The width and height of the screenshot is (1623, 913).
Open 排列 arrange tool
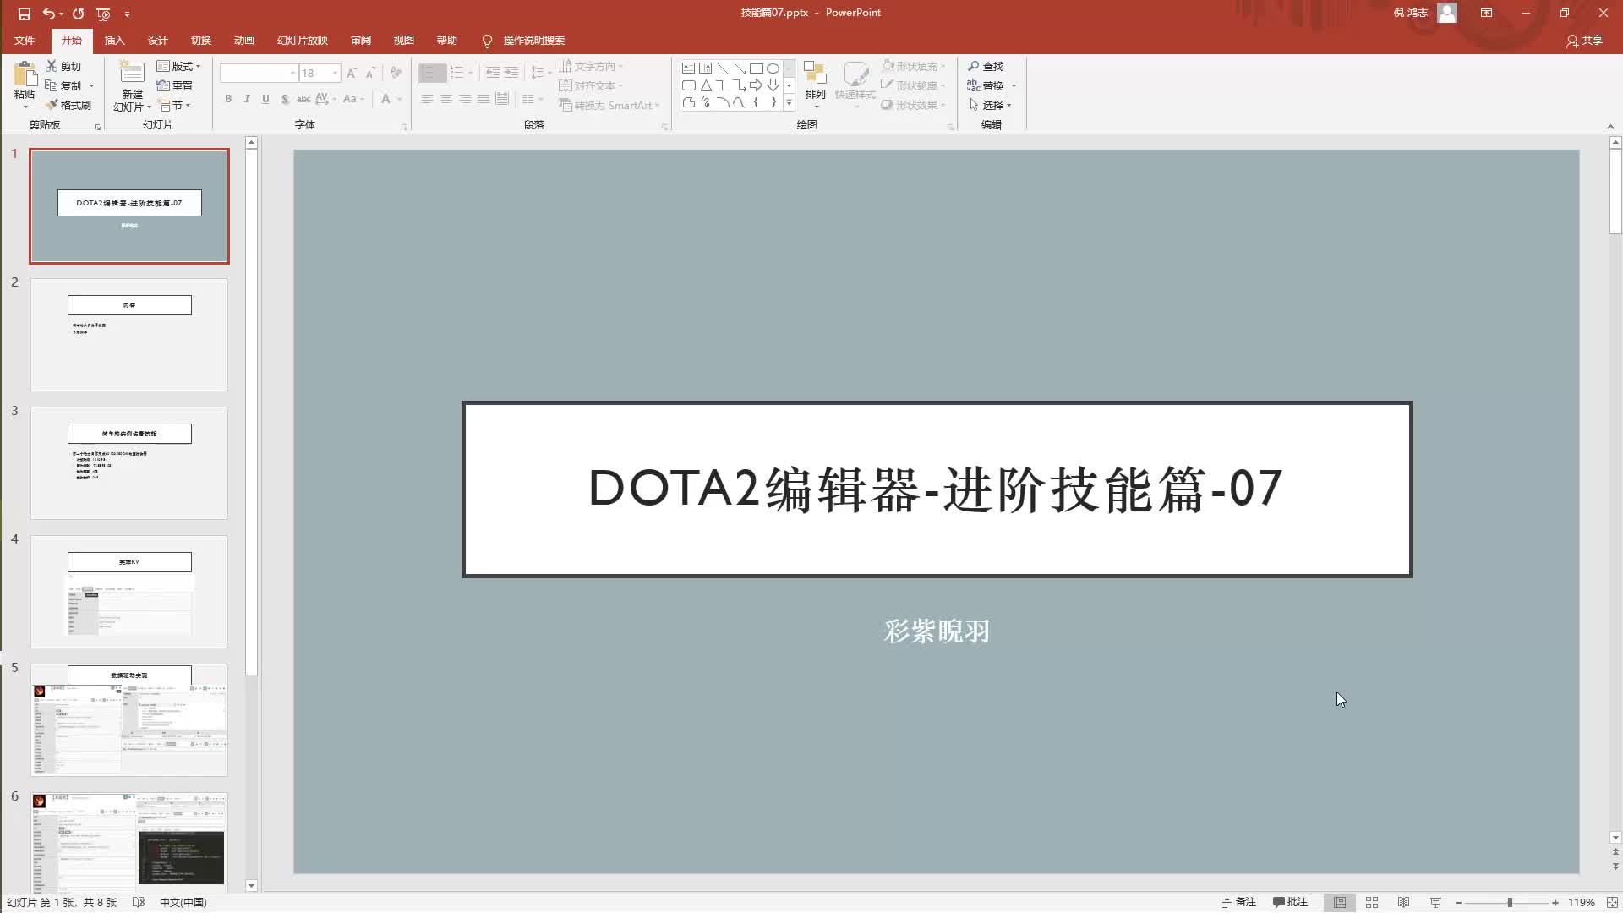[815, 83]
